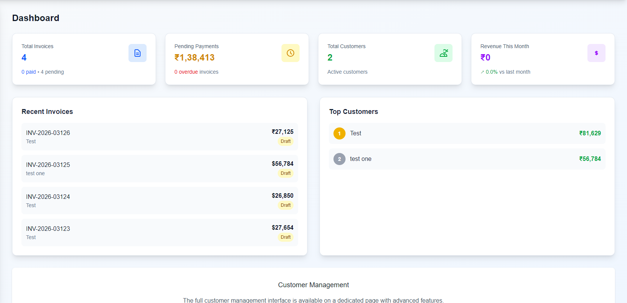
Task: Click the Draft badge on INV-2026-03126
Action: [x=286, y=141]
